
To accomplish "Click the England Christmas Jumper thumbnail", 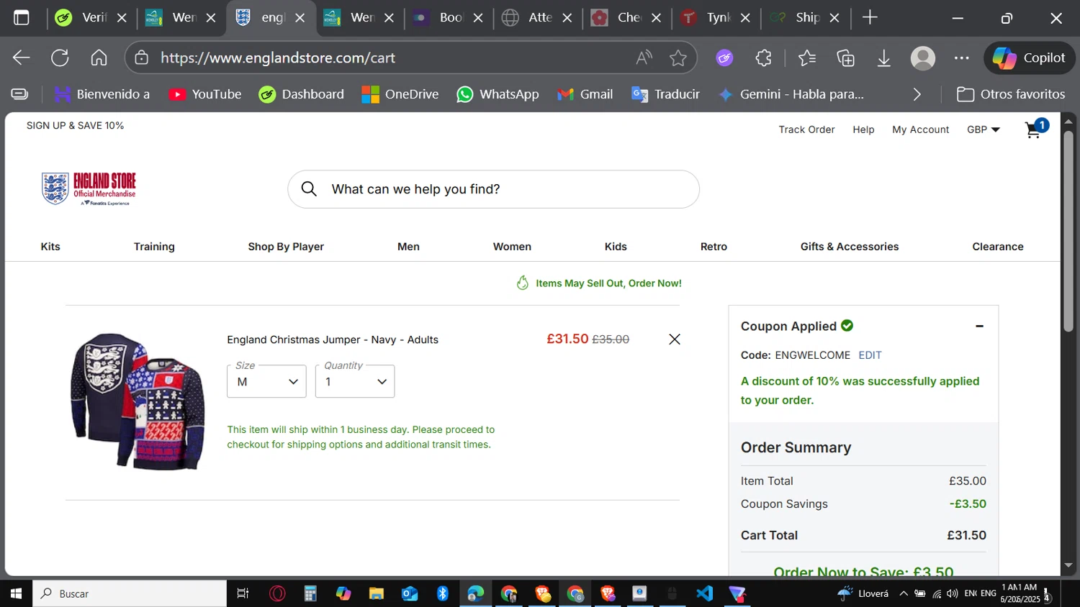I will 138,401.
